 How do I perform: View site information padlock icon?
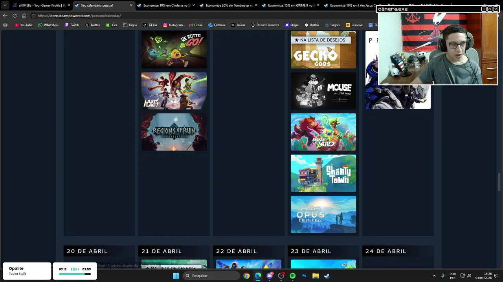34,16
